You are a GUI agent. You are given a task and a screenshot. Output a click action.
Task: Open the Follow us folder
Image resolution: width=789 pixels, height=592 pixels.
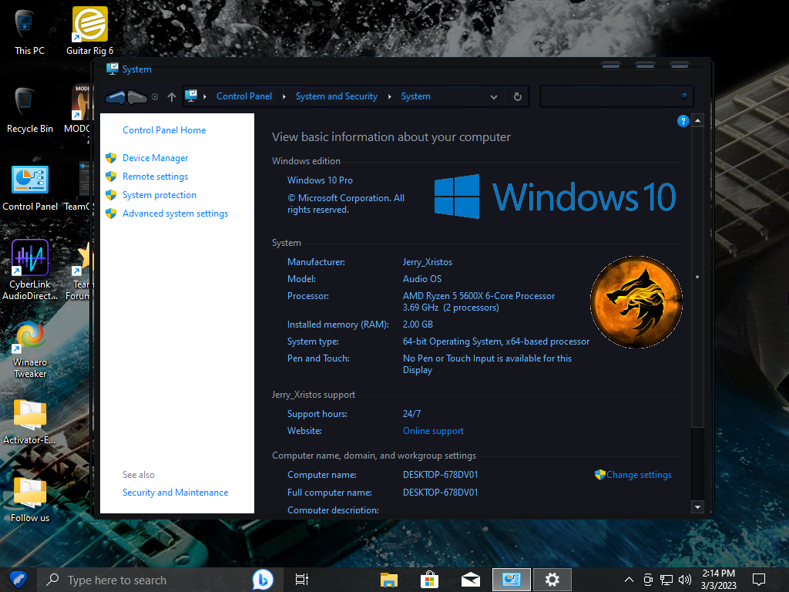[x=30, y=499]
